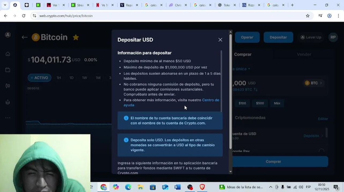Switch to the Rizz tab

pos(252,5)
